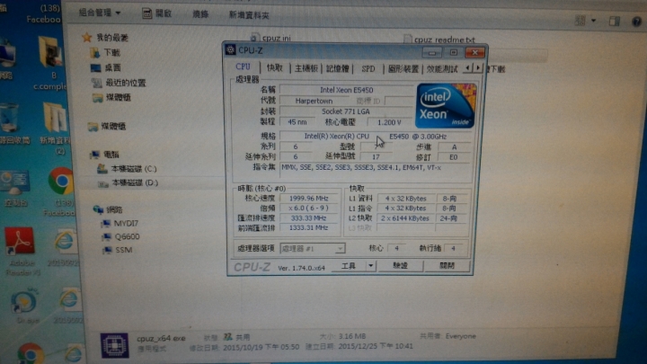Click the 關閉 button in CPU-Z
The image size is (647, 364).
[448, 266]
